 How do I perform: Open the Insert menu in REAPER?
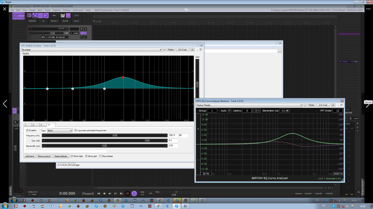(32, 10)
